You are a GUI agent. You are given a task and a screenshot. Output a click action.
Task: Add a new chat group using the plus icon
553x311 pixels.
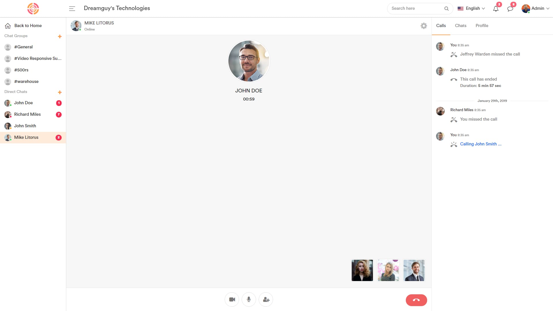pyautogui.click(x=60, y=36)
